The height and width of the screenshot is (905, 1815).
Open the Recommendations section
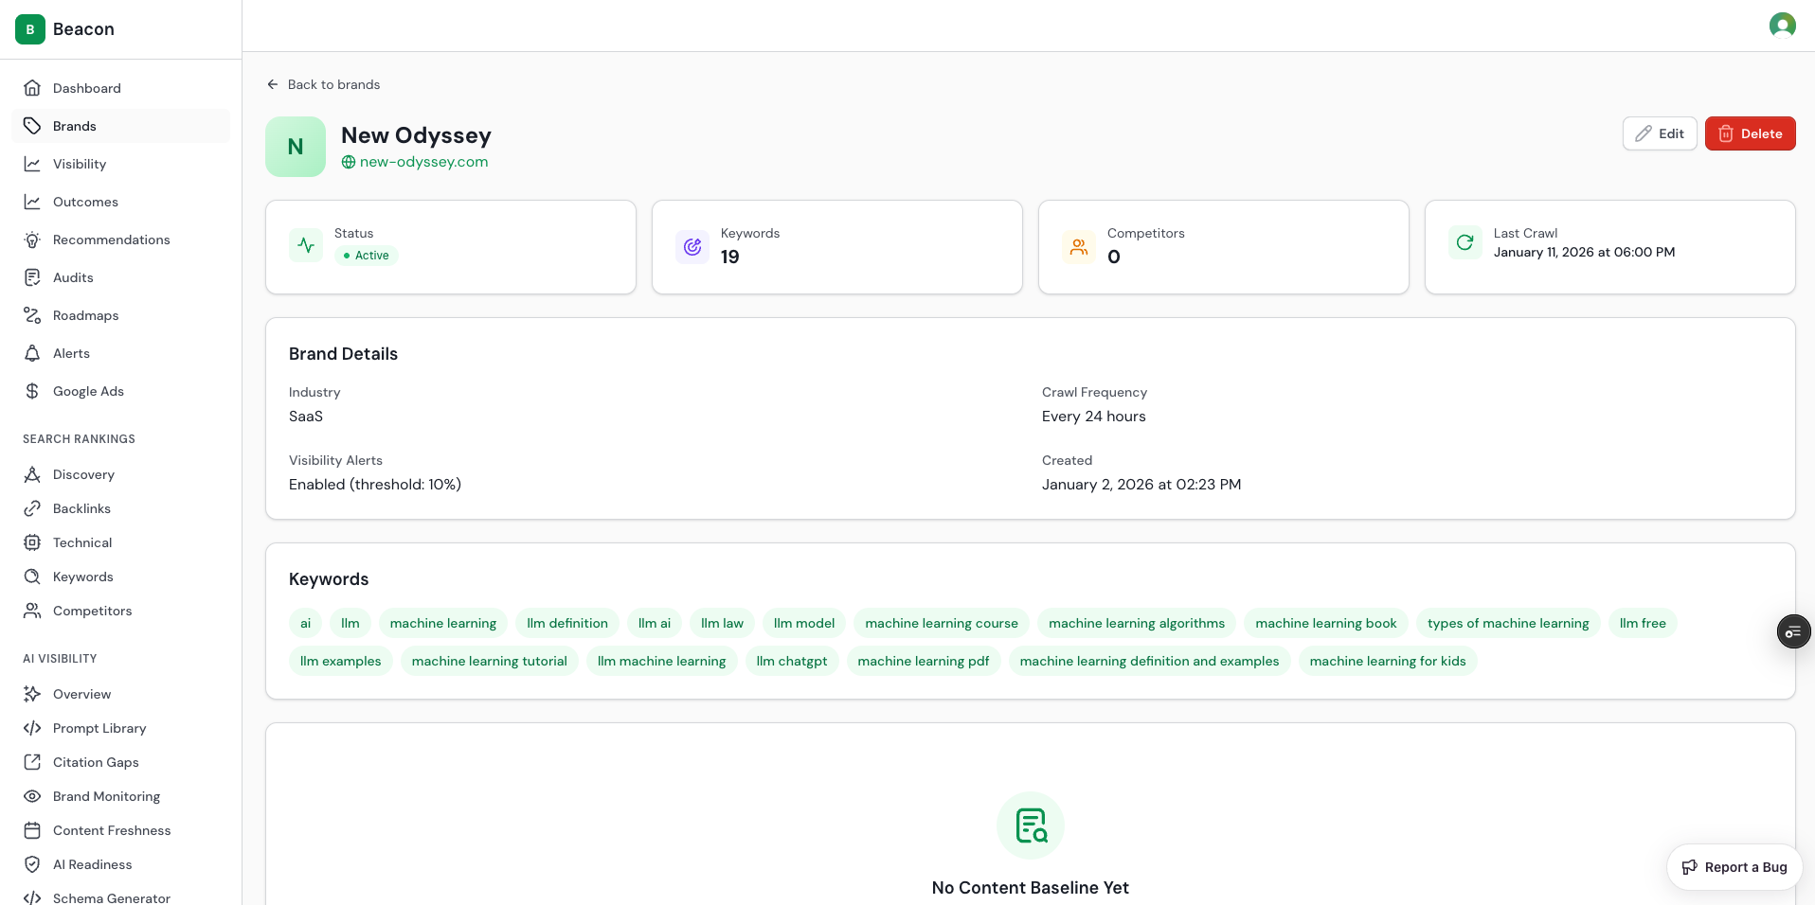[121, 240]
